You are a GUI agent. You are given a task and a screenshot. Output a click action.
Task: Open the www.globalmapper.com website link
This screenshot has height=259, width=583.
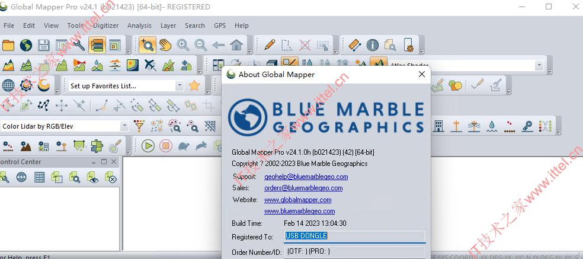pos(298,200)
